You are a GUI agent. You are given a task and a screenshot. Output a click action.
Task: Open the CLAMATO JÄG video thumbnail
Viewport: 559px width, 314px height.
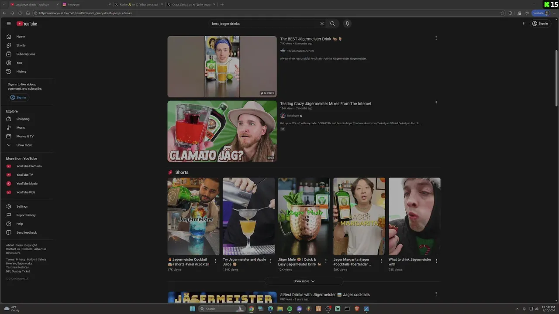coord(222,131)
